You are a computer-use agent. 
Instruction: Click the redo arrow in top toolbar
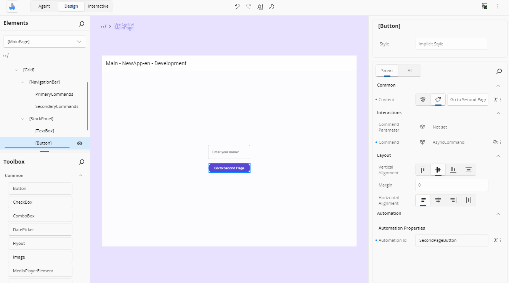[x=249, y=6]
